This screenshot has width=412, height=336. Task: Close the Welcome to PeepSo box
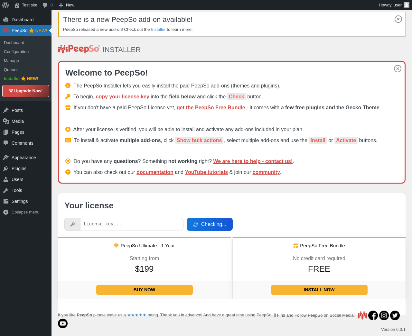pos(398,68)
